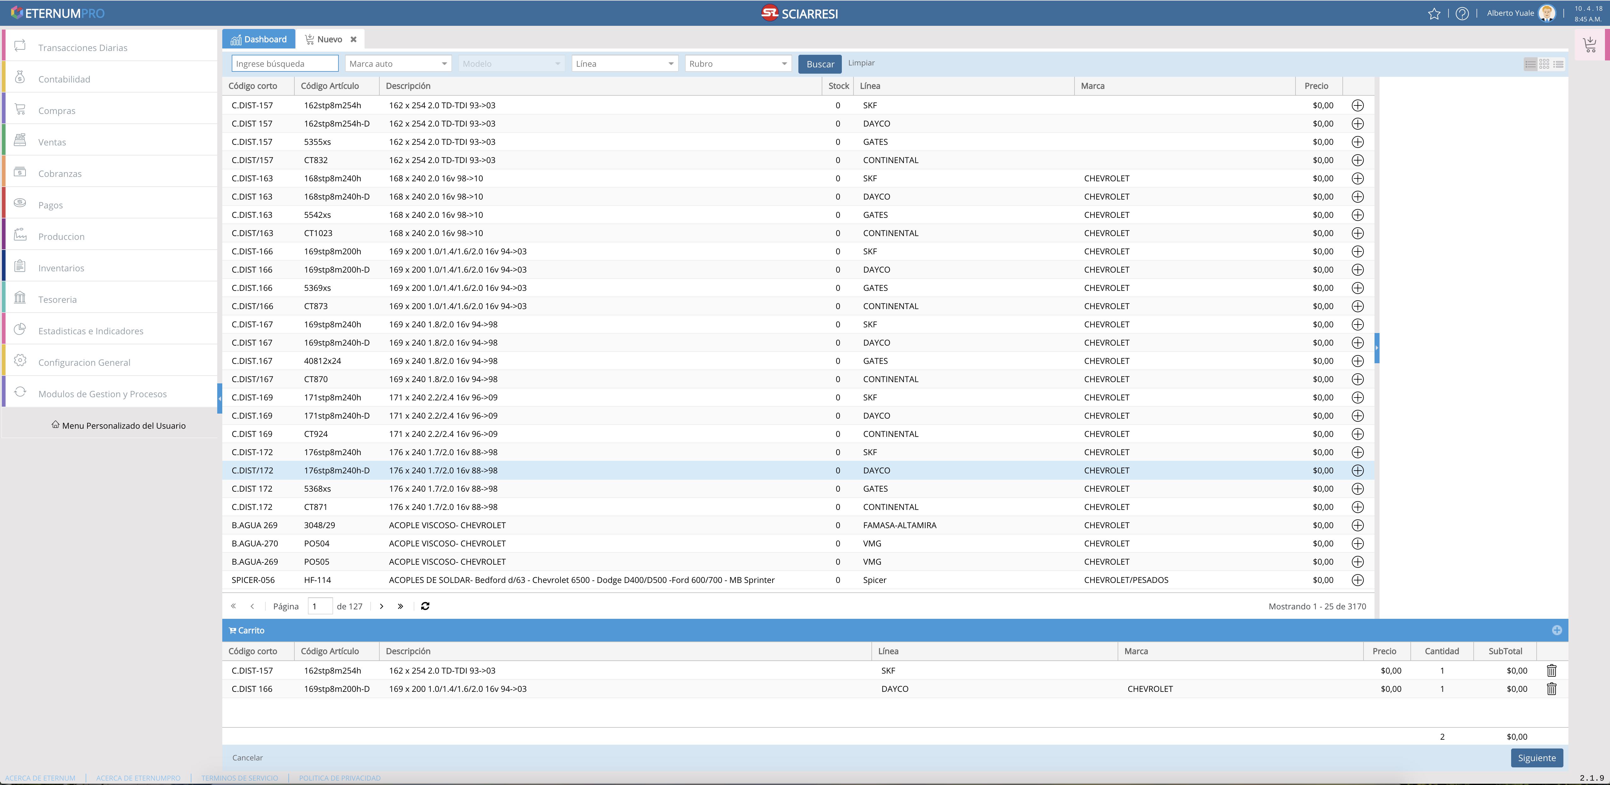Open the Marca auto dropdown
The height and width of the screenshot is (785, 1610).
(x=398, y=64)
